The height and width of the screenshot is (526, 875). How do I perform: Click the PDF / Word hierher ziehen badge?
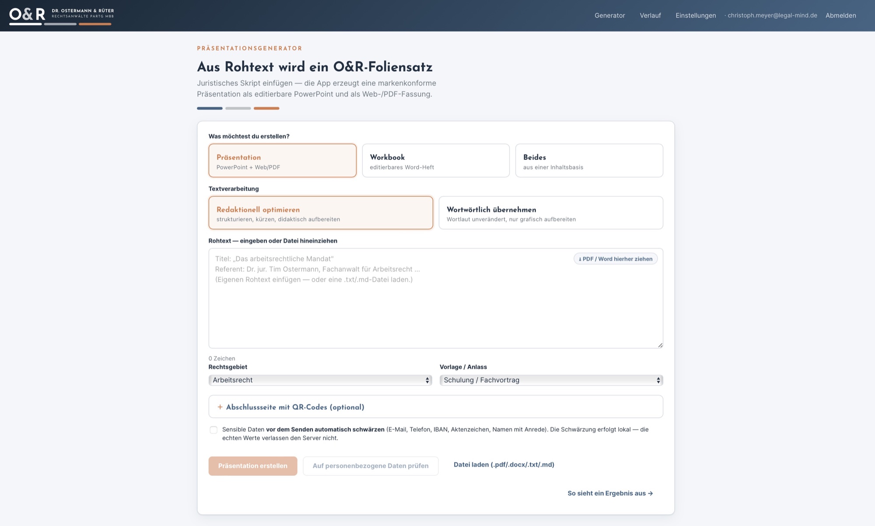616,259
